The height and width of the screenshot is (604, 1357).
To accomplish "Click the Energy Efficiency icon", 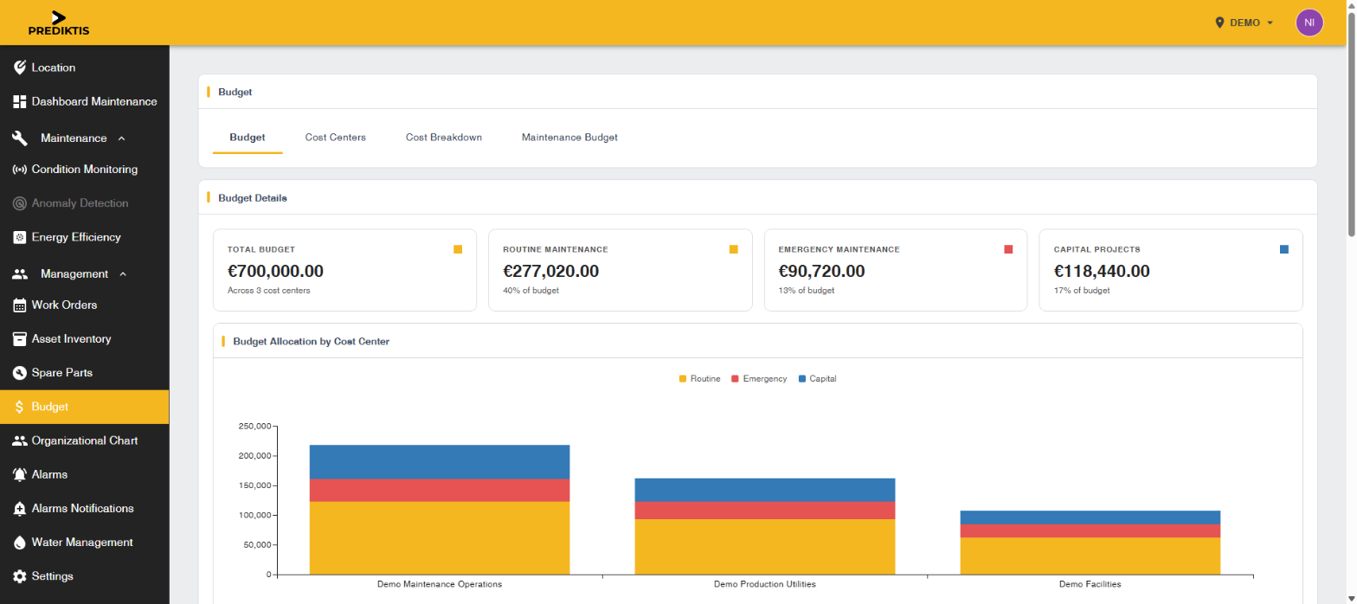I will (20, 237).
